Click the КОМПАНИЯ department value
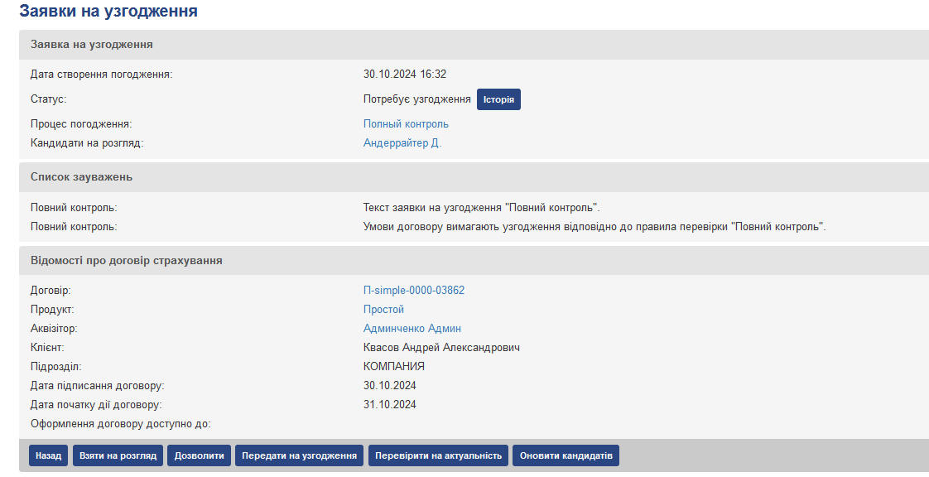 pos(394,367)
